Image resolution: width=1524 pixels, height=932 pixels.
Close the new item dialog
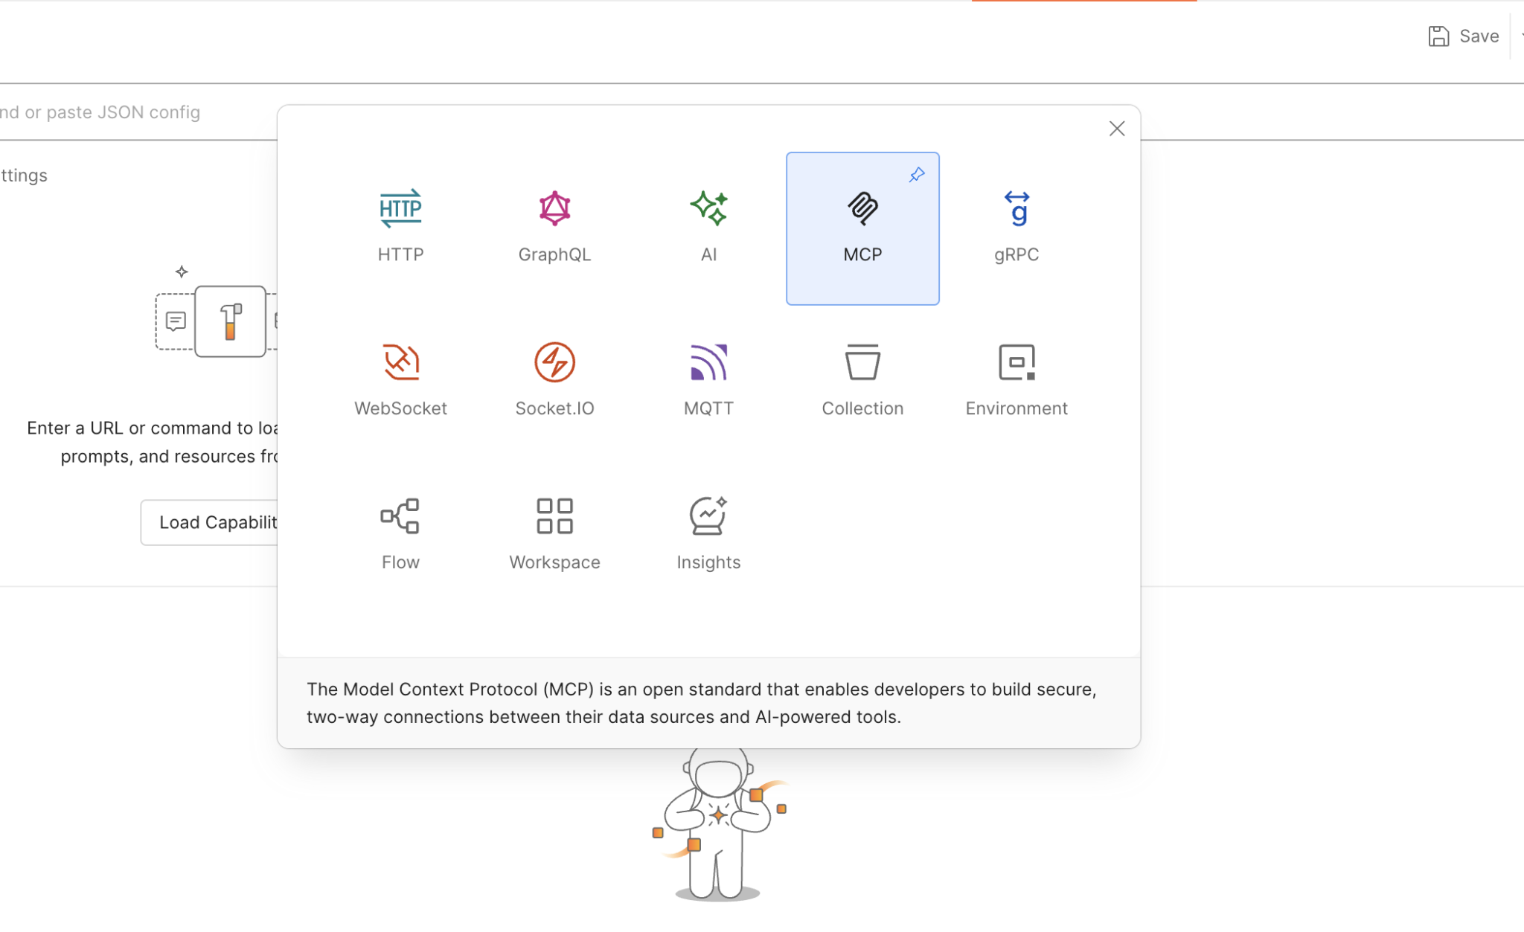click(x=1116, y=129)
